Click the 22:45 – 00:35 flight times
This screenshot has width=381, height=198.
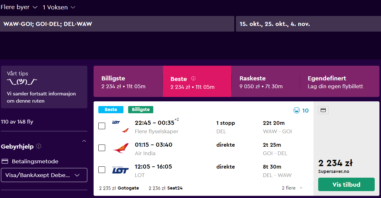click(x=155, y=123)
